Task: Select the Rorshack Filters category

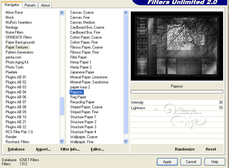Action: [17, 142]
